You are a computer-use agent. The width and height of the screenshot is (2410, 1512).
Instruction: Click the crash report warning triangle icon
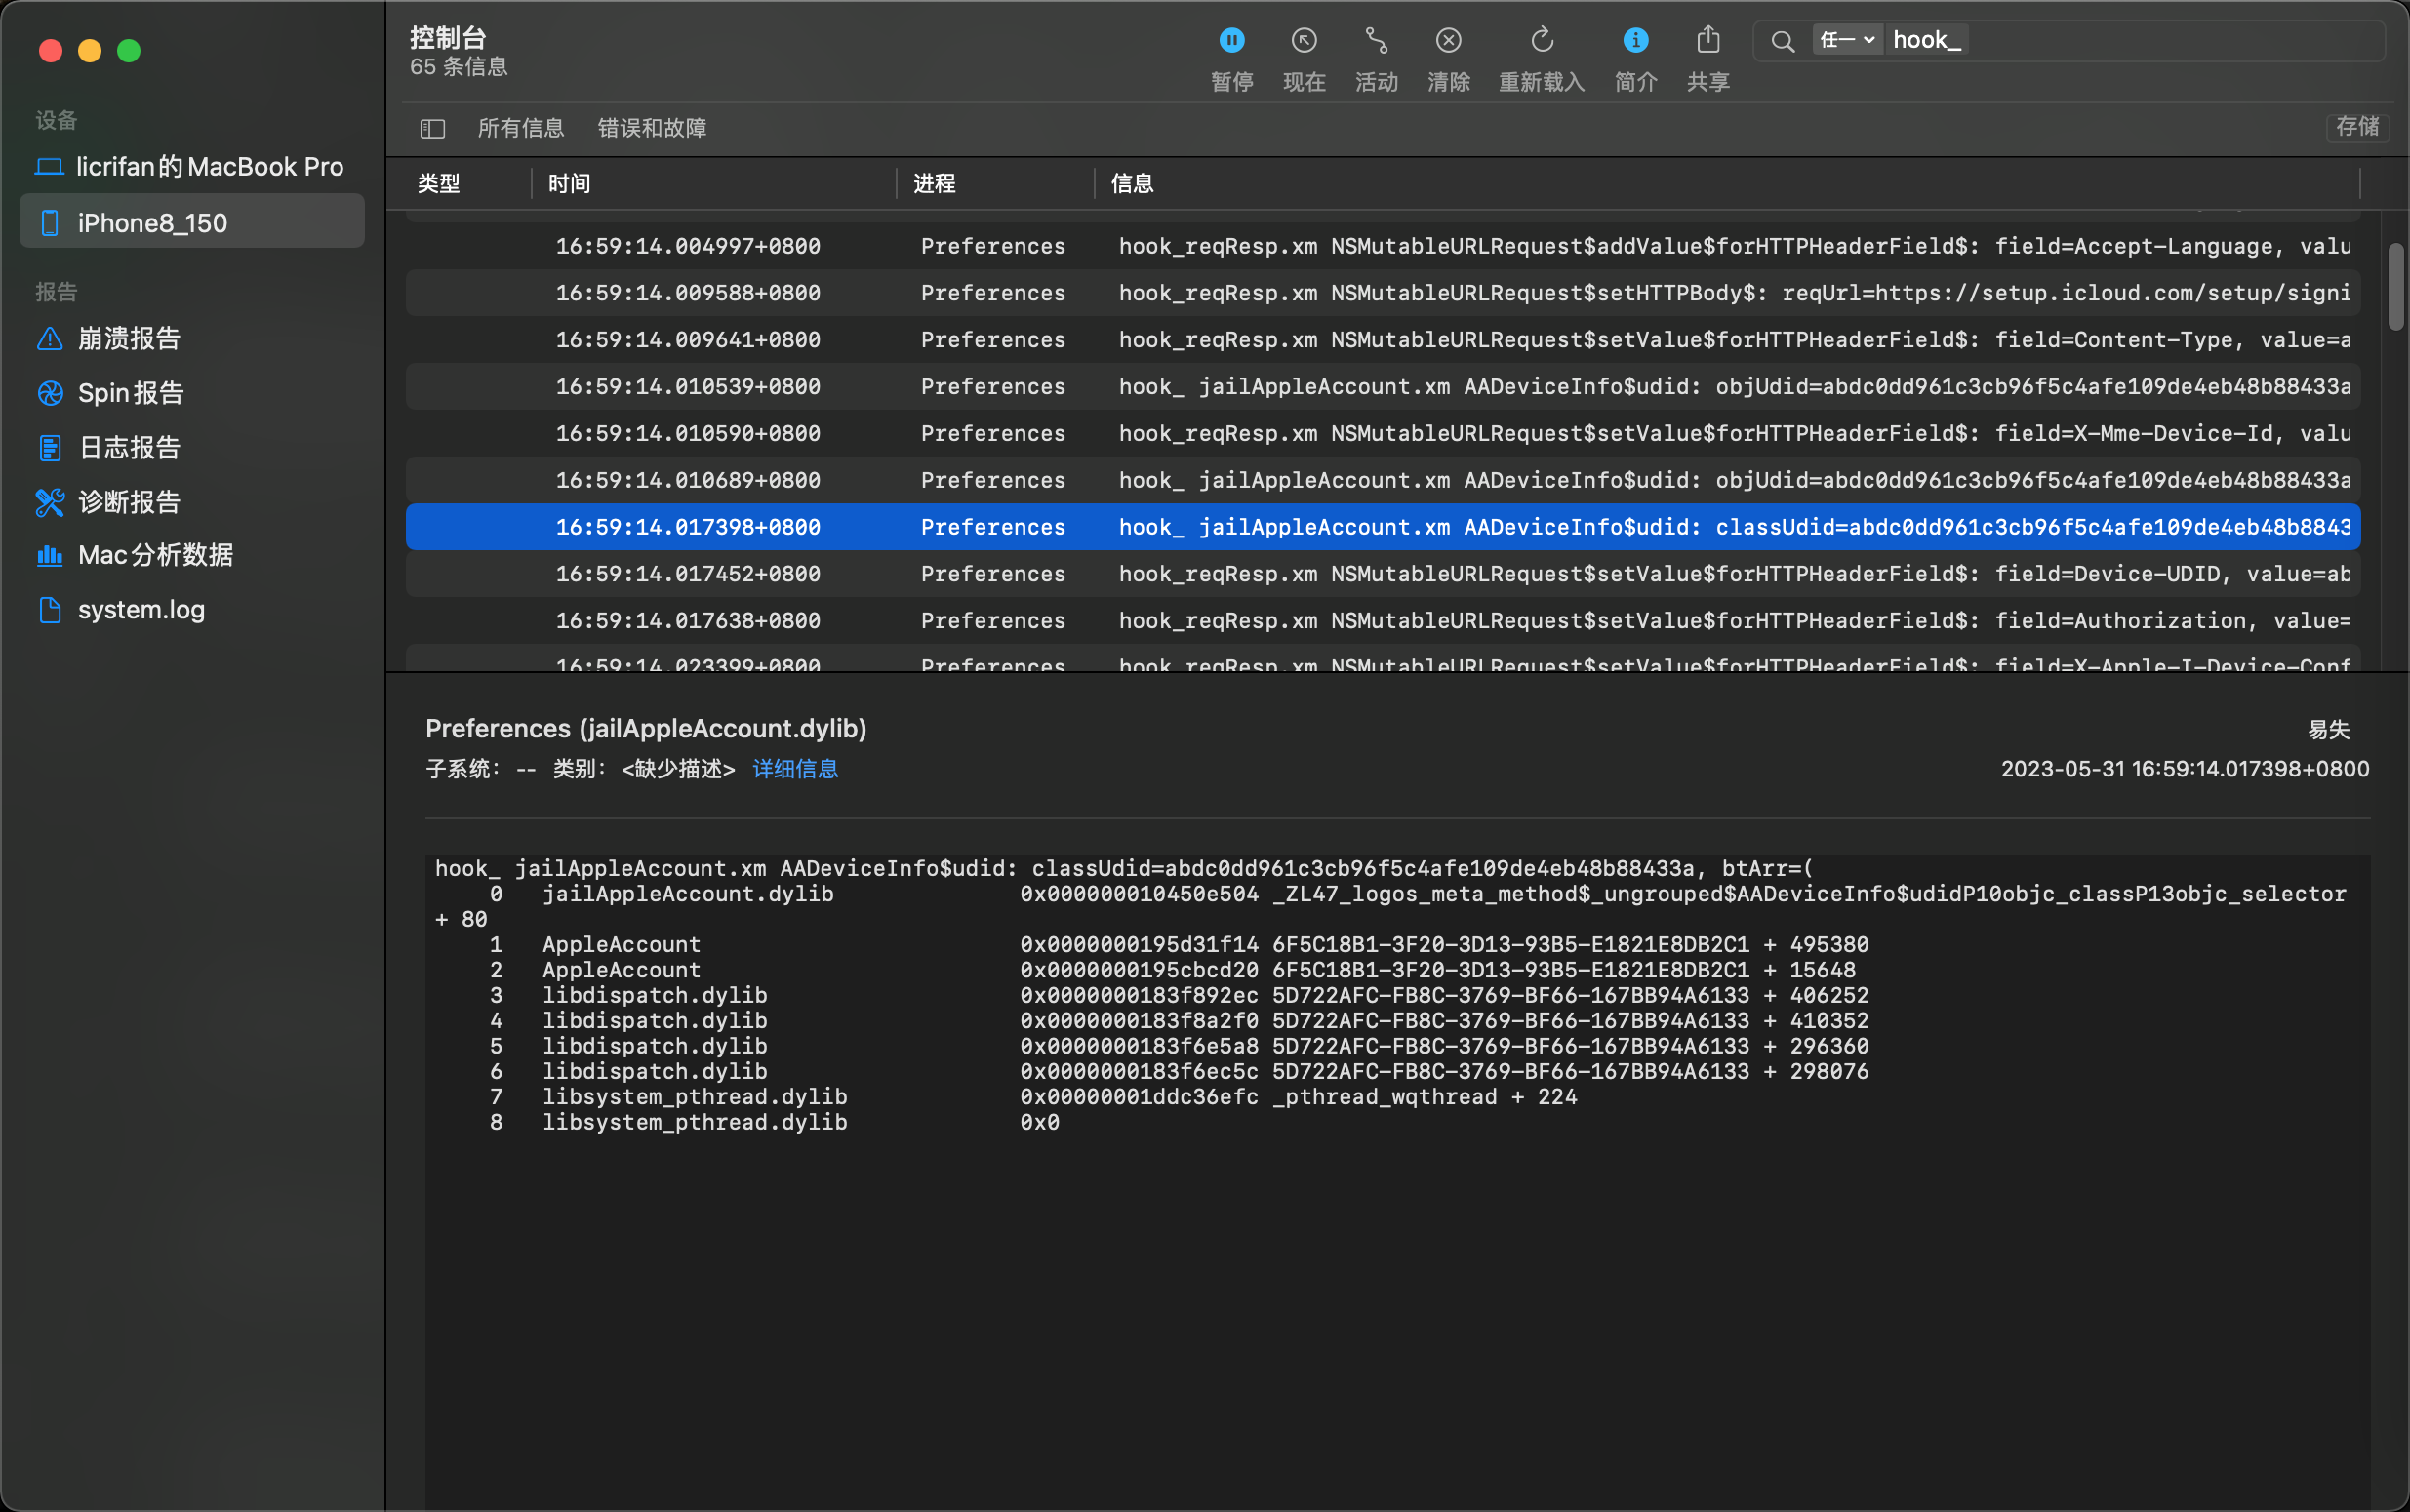(49, 338)
